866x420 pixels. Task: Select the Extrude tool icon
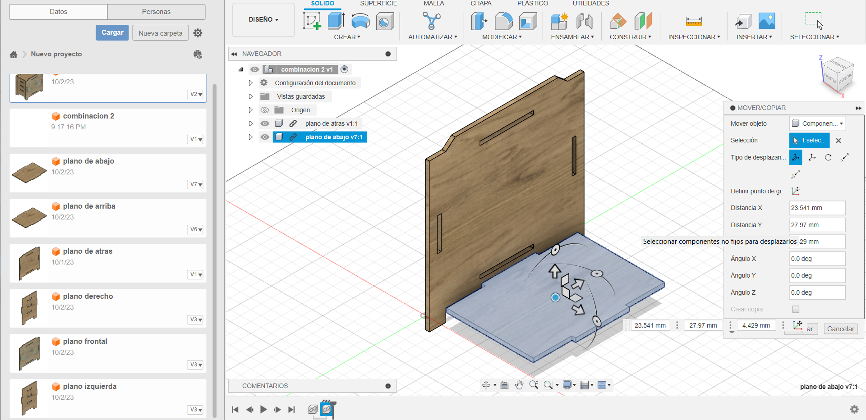(336, 21)
